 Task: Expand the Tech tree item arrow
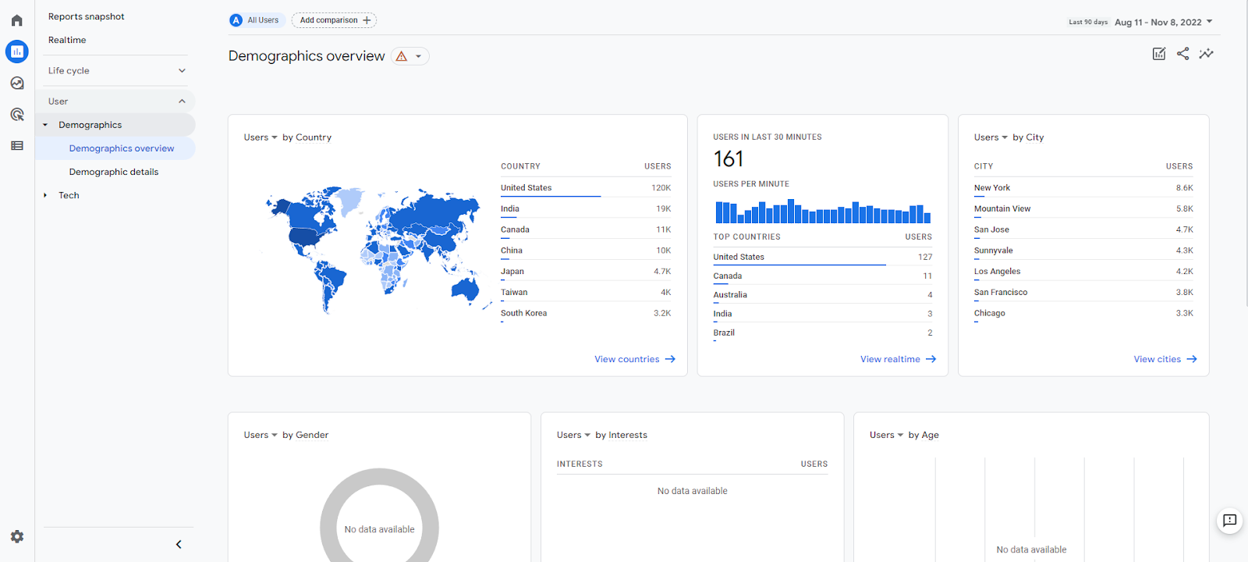(x=45, y=195)
